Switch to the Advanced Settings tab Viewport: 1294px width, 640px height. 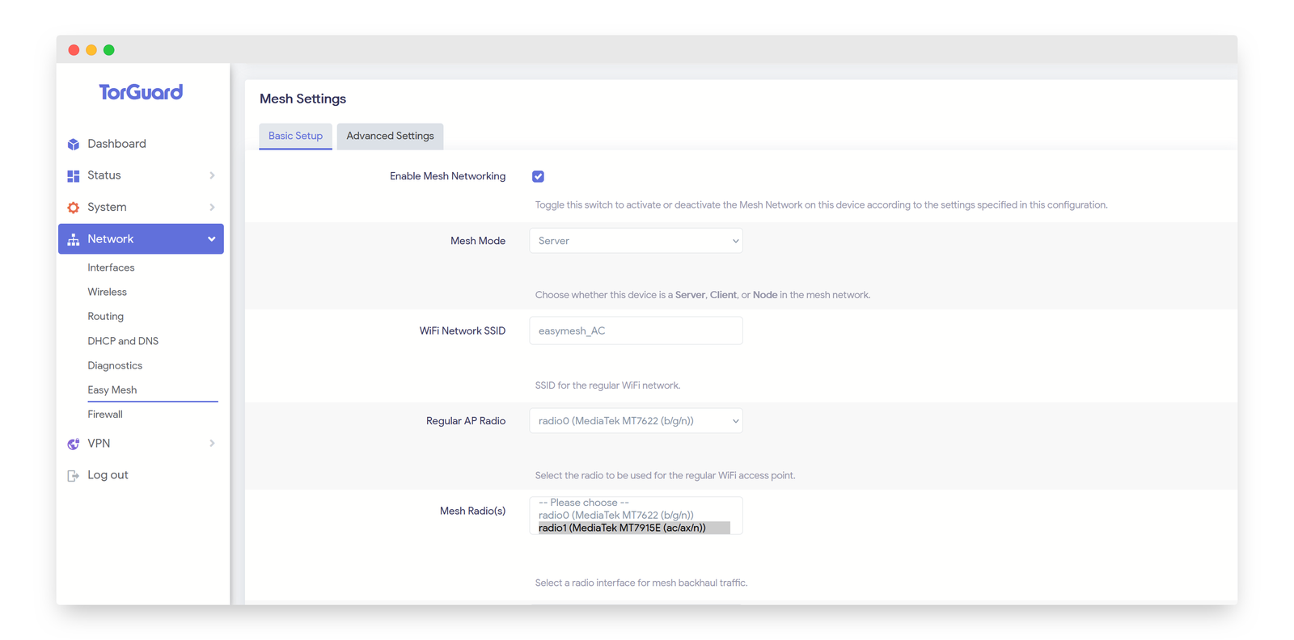point(390,136)
